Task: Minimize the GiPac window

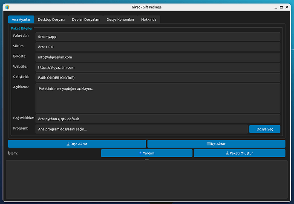Action: click(276, 7)
